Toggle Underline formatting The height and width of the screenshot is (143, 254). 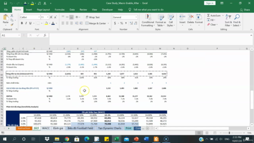[x=30, y=23]
